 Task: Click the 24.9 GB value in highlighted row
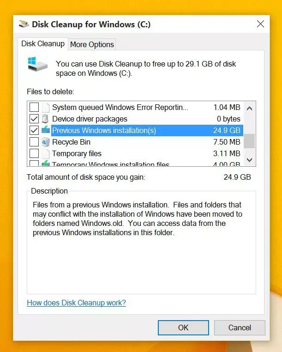pos(227,130)
